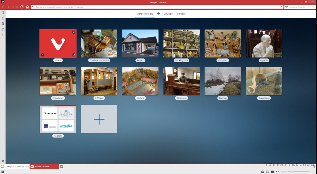Open the ВКонтакте speed dial
317x174 pixels.
182,81
